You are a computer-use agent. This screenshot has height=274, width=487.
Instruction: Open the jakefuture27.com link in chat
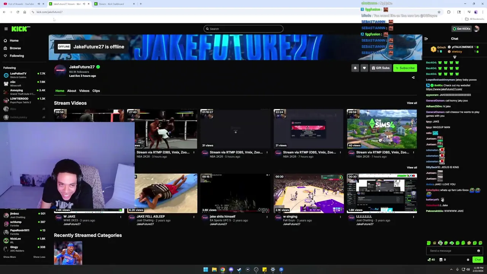tap(444, 89)
